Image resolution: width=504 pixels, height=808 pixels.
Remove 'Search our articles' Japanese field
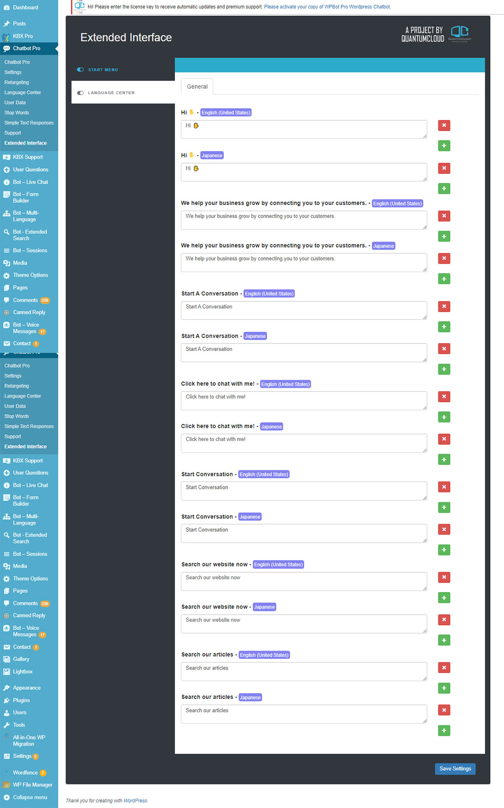pos(444,710)
